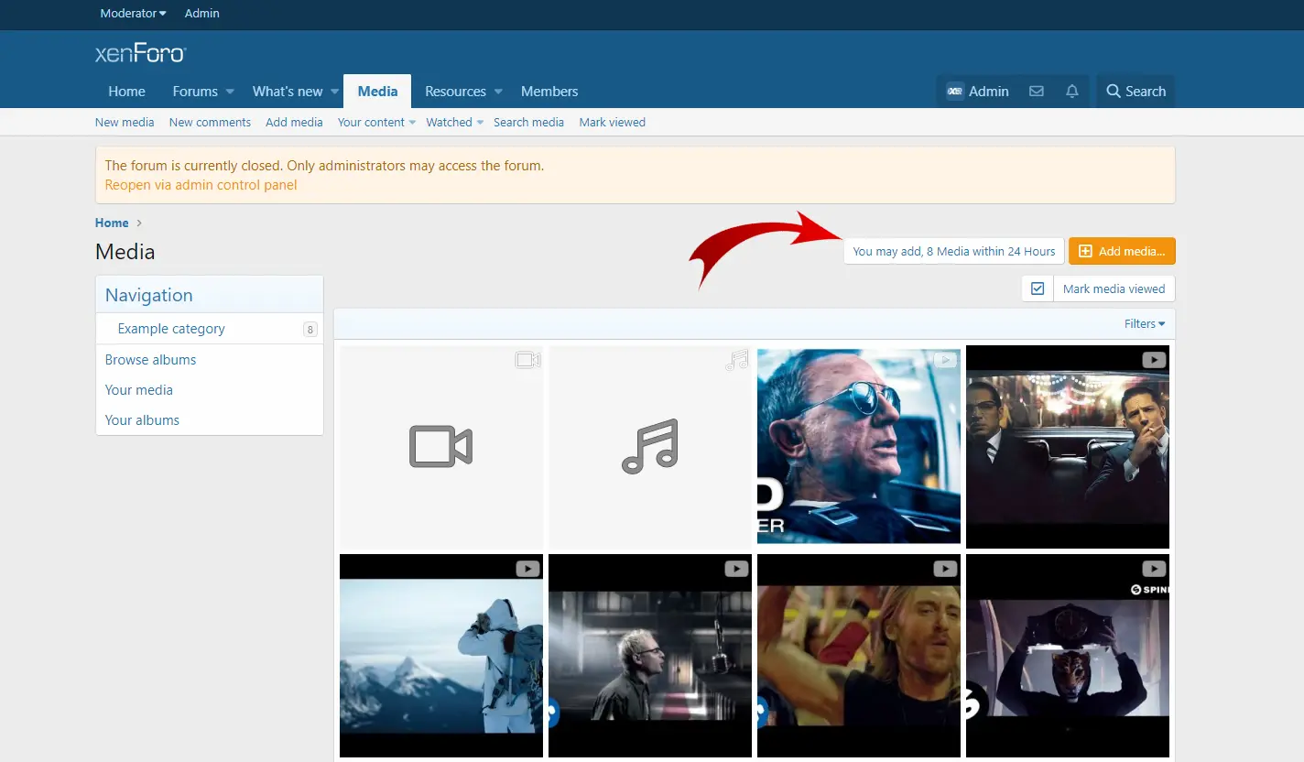Click YouTube badge on two men in car
The image size is (1304, 762).
tap(1154, 360)
